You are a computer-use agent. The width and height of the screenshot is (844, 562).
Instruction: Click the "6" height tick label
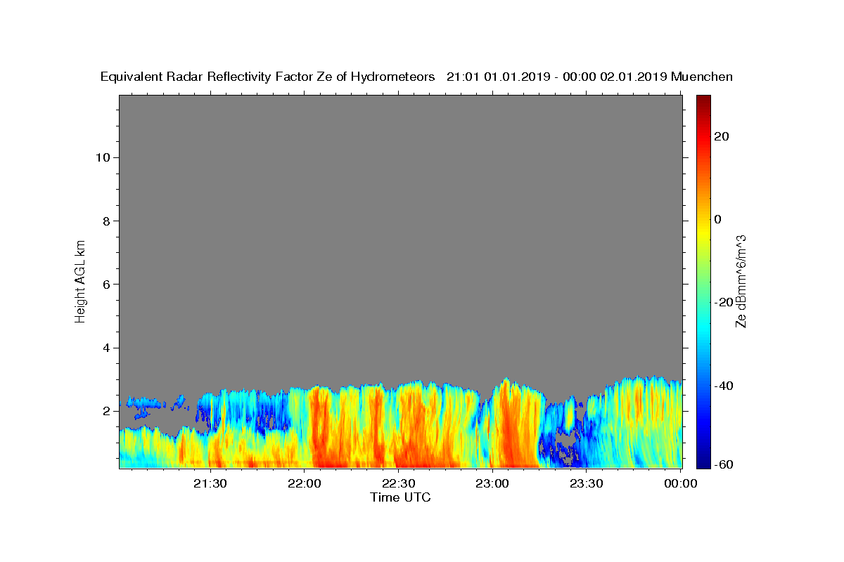click(107, 285)
